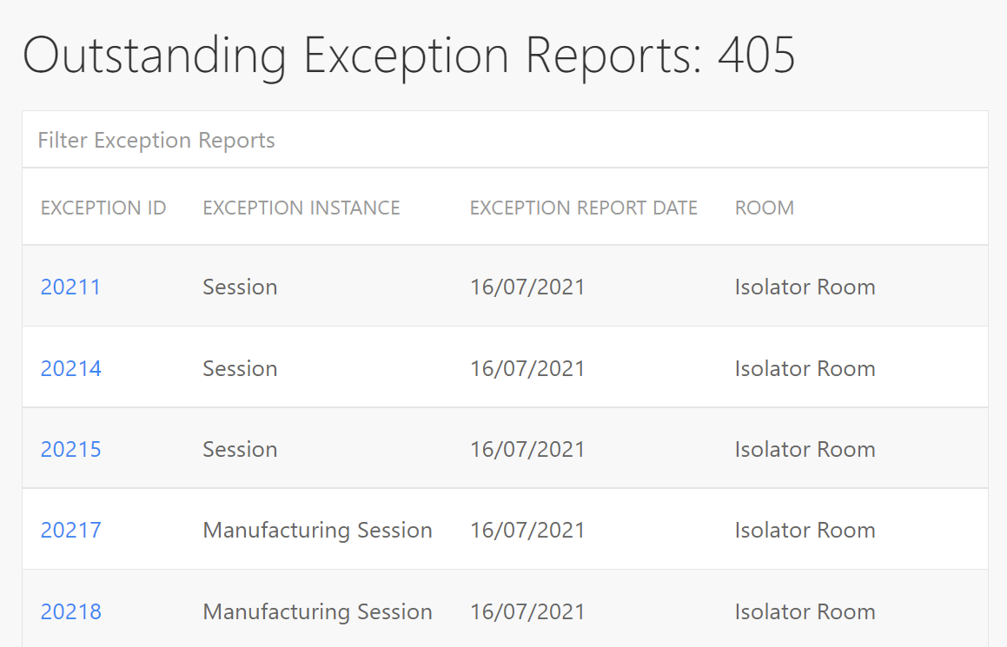Sort by the EXCEPTION REPORT DATE column header
1007x647 pixels.
click(583, 208)
